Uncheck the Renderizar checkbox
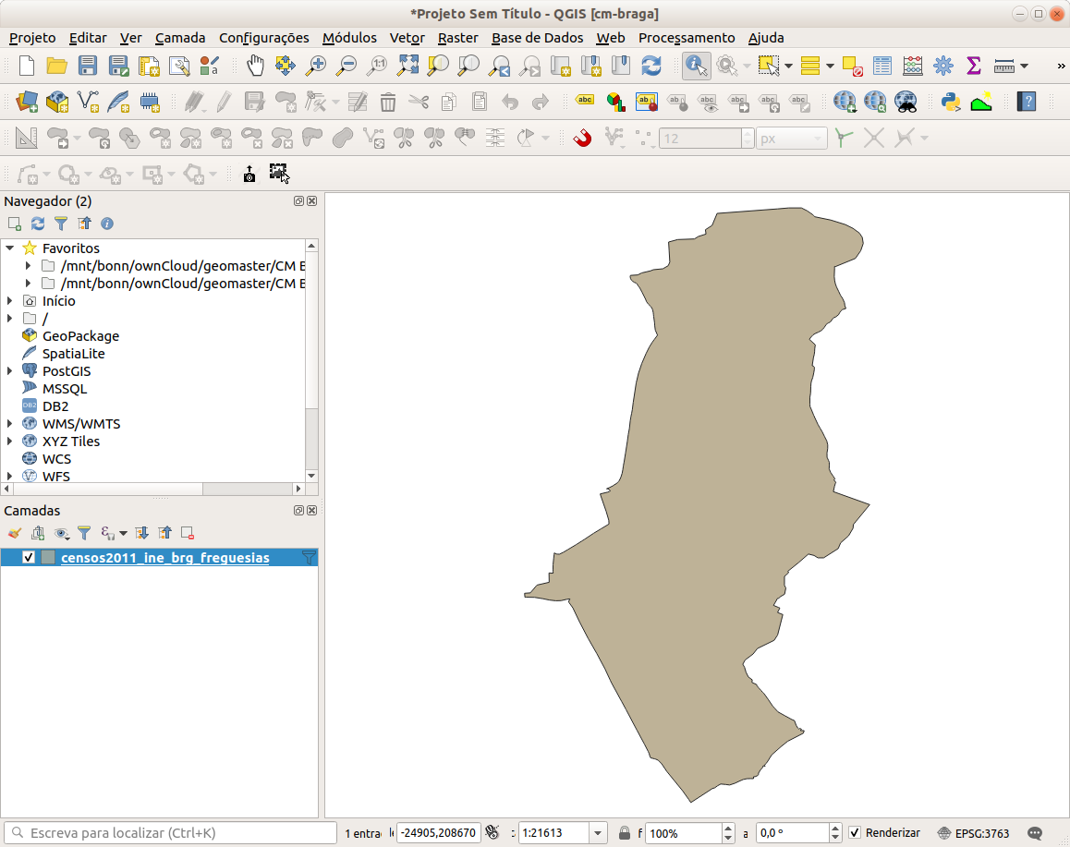 point(855,833)
